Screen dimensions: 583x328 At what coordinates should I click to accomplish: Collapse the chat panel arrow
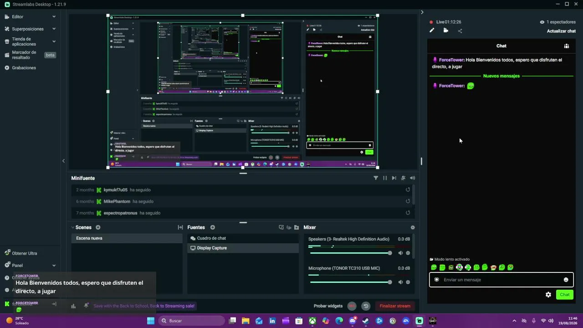(422, 12)
